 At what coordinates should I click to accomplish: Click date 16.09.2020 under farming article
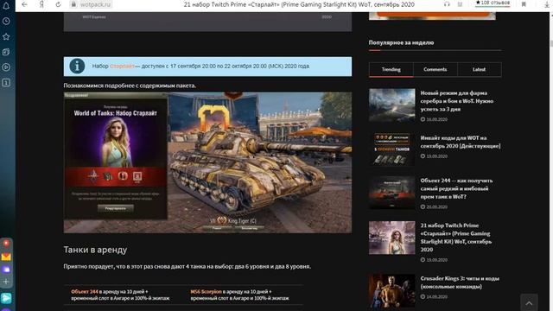point(436,119)
